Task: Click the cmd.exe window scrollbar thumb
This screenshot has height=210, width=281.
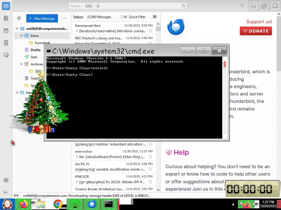Action: click(224, 64)
